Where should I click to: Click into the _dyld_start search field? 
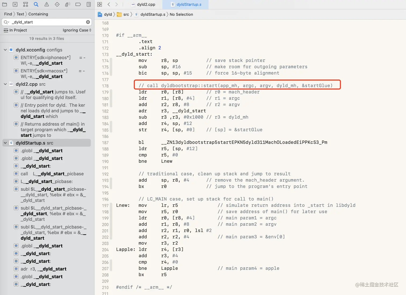click(x=47, y=22)
